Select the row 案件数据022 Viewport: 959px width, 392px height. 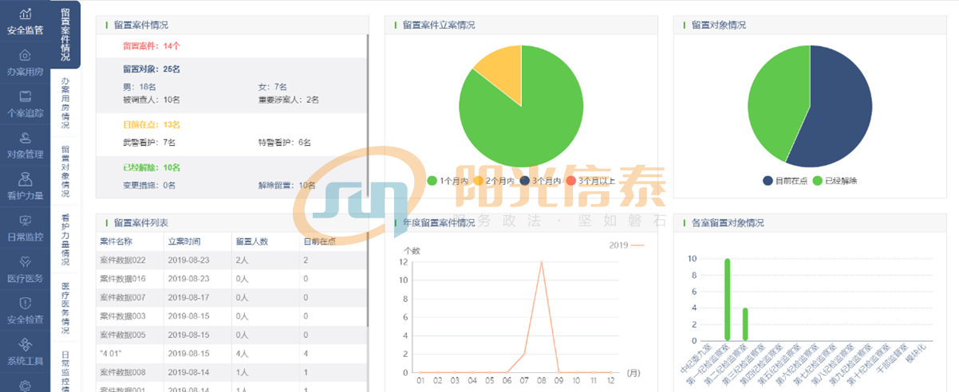click(231, 260)
